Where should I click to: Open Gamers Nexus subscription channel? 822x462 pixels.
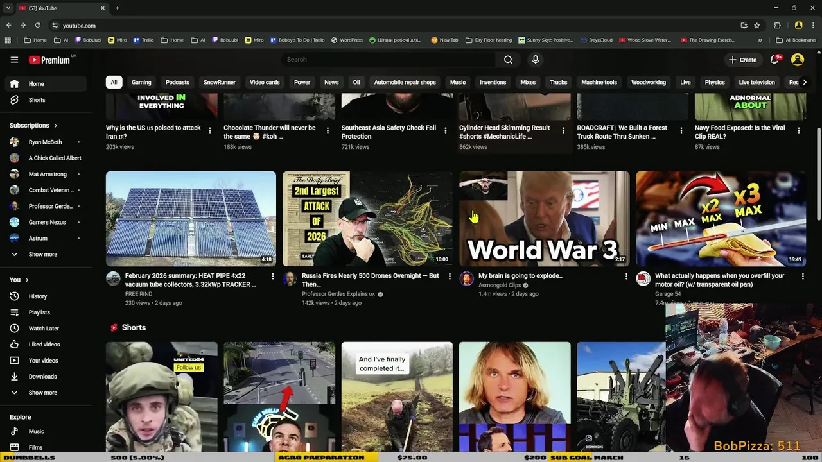tap(45, 222)
